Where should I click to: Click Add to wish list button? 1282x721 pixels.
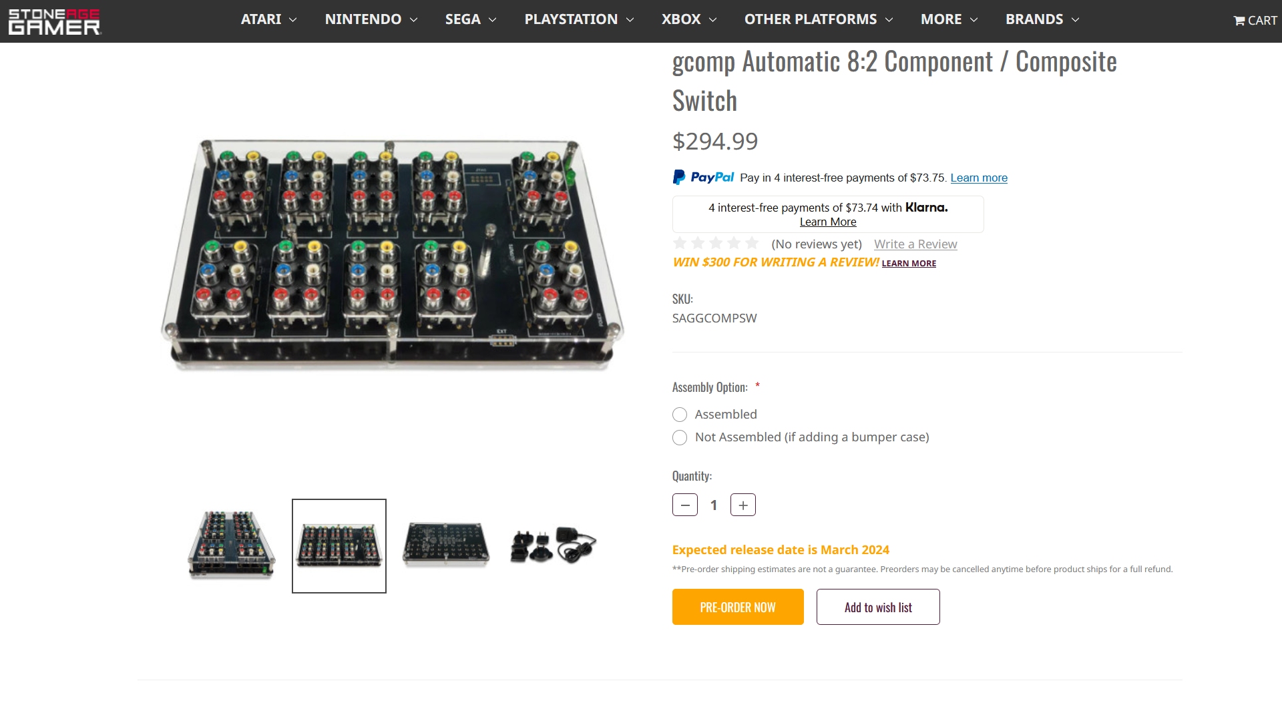click(878, 607)
